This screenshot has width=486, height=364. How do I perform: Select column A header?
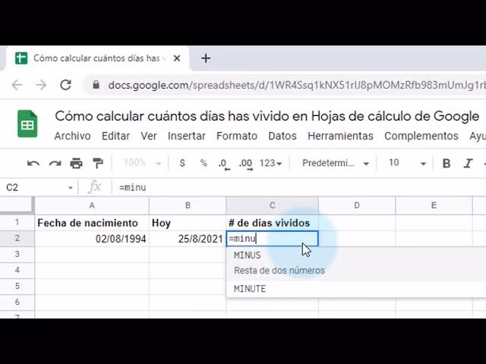coord(92,206)
